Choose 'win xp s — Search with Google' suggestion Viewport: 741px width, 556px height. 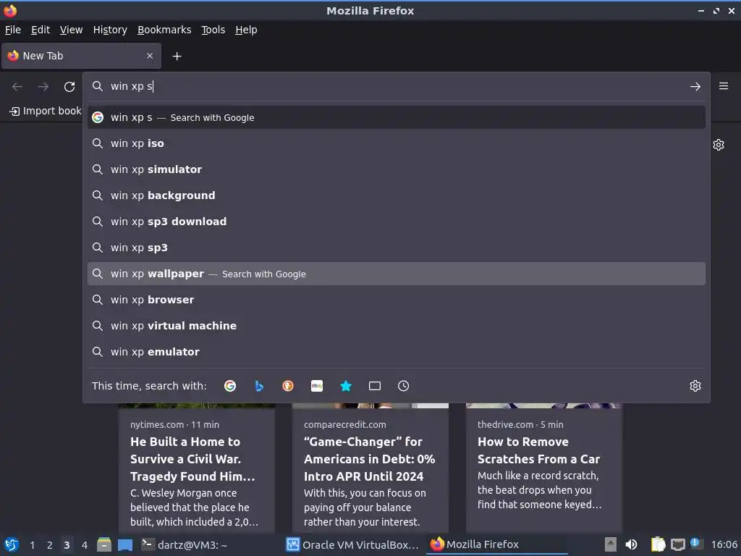pos(397,117)
